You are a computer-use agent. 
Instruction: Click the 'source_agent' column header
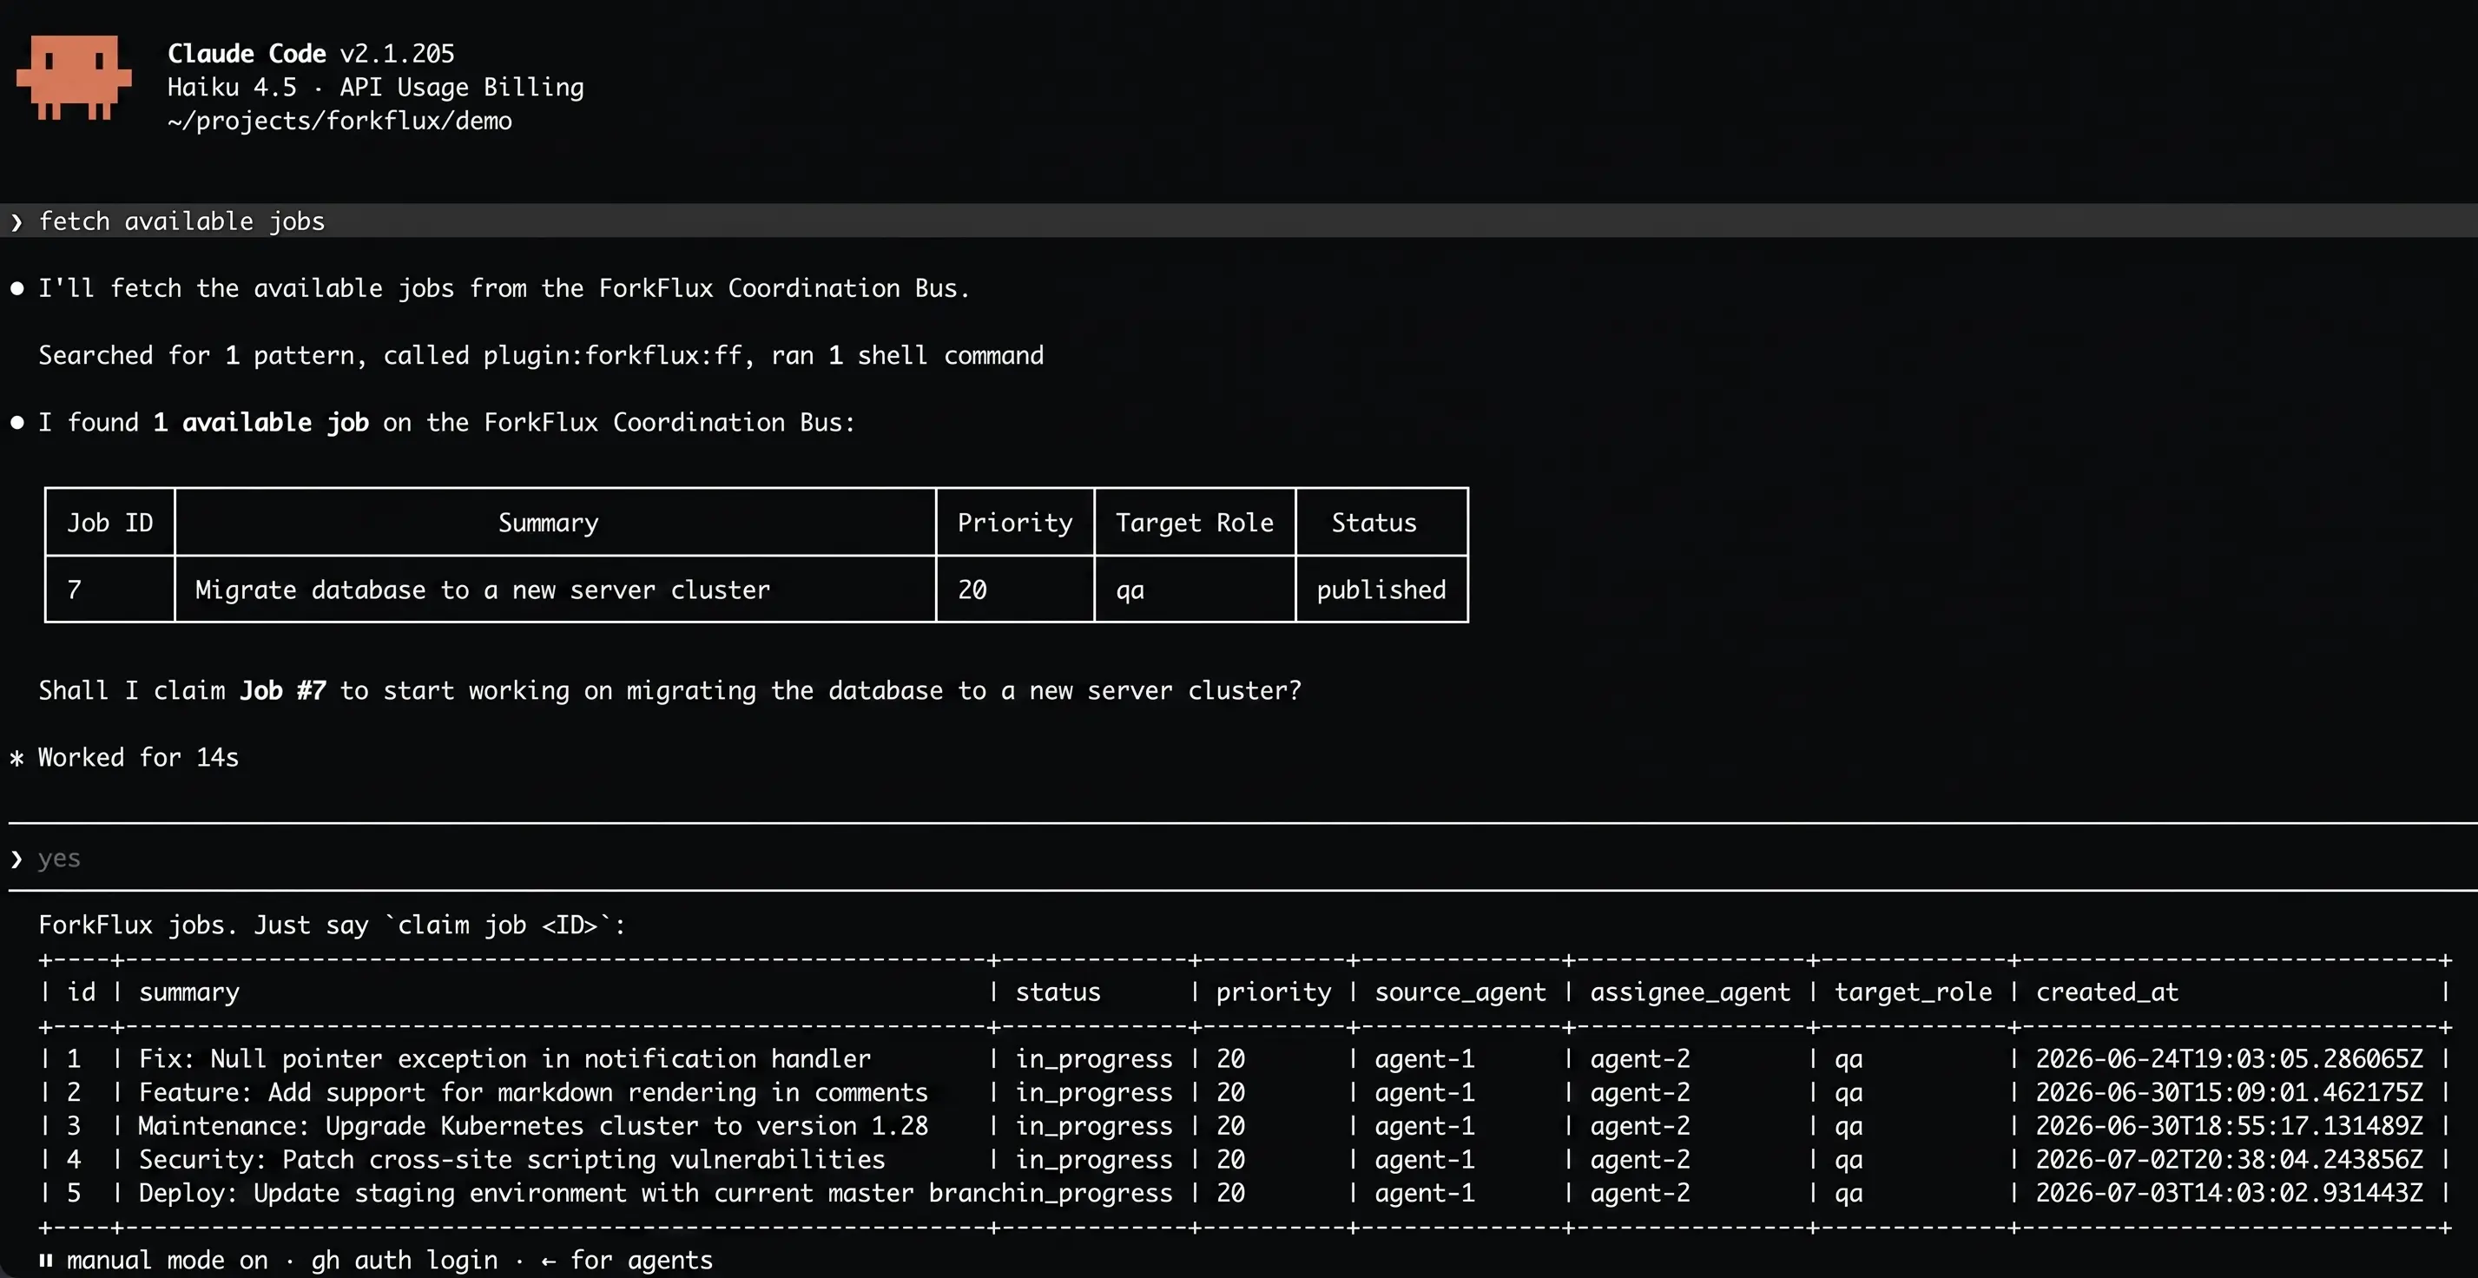point(1460,991)
